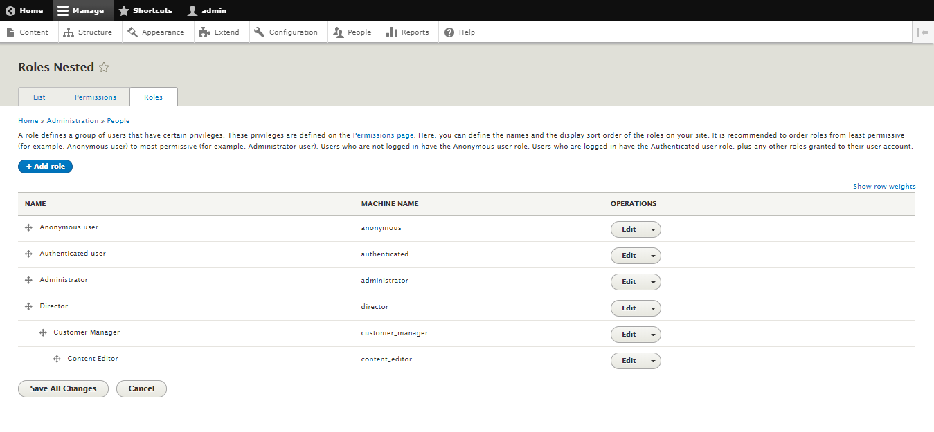934x432 pixels.
Task: Open the Home admin icon
Action: pos(10,10)
